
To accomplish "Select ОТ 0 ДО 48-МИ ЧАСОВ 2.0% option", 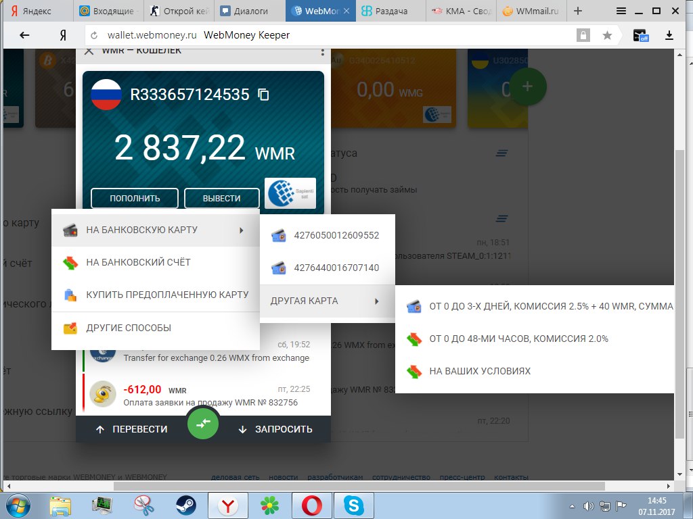I will click(x=535, y=339).
